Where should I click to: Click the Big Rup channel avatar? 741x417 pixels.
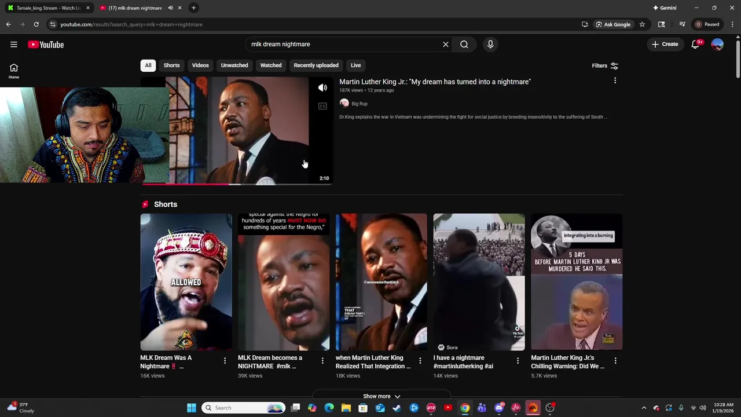[344, 103]
